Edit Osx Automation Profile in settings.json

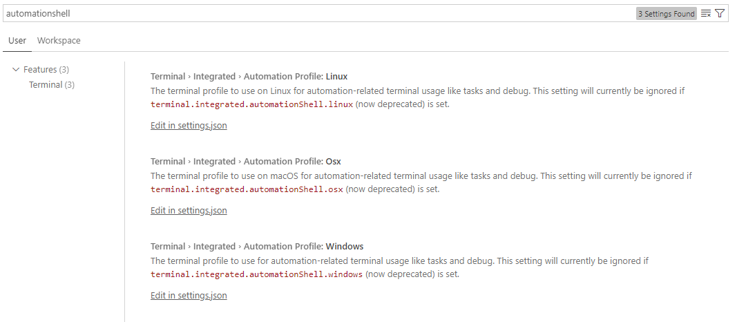tap(189, 210)
